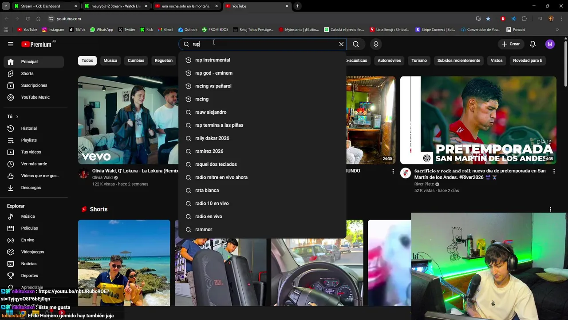Open Historial in the sidebar
The image size is (568, 320).
34,128
